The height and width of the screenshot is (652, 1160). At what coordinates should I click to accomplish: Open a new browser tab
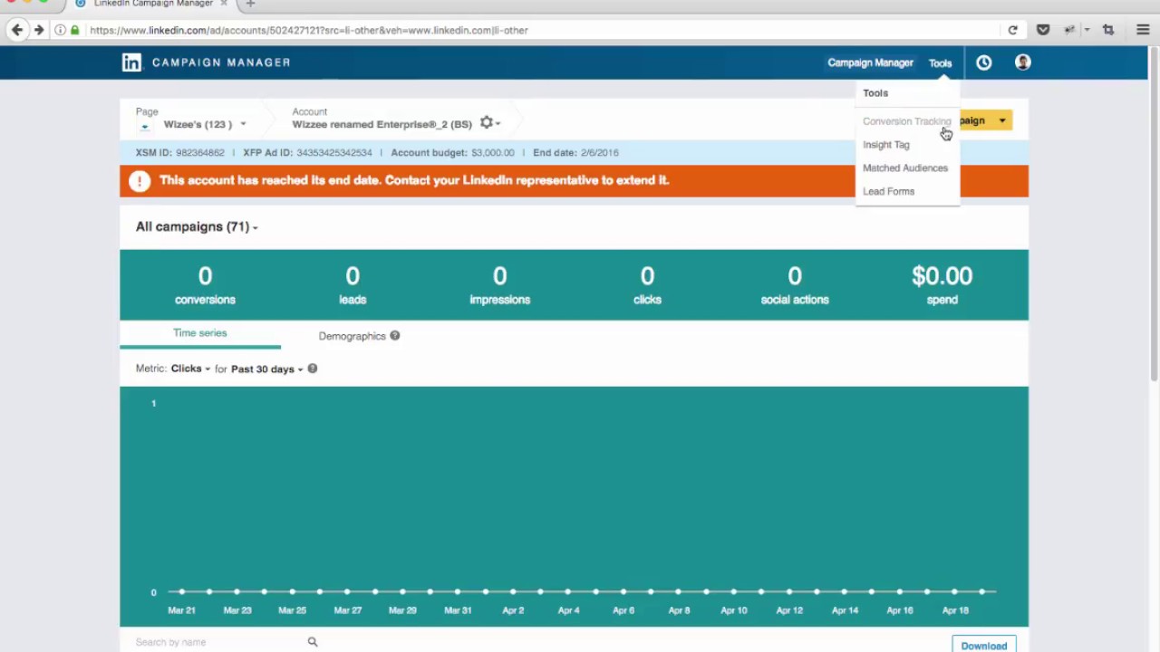coord(250,5)
